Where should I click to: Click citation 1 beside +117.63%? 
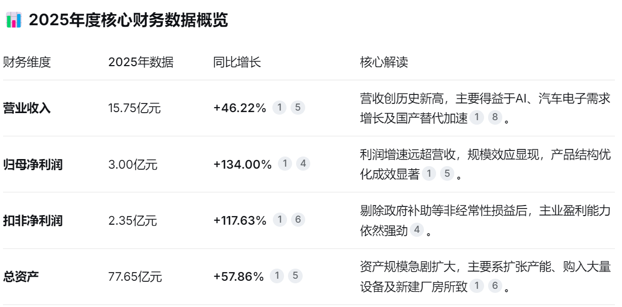280,220
